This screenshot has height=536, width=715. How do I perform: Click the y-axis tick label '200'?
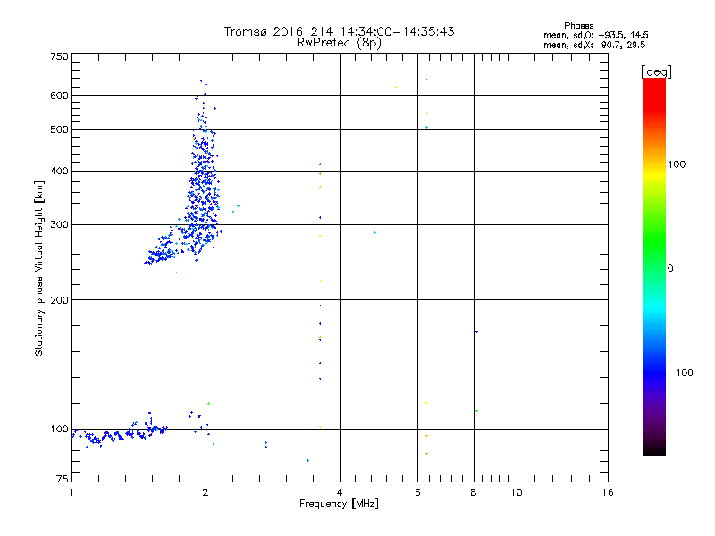coord(59,300)
